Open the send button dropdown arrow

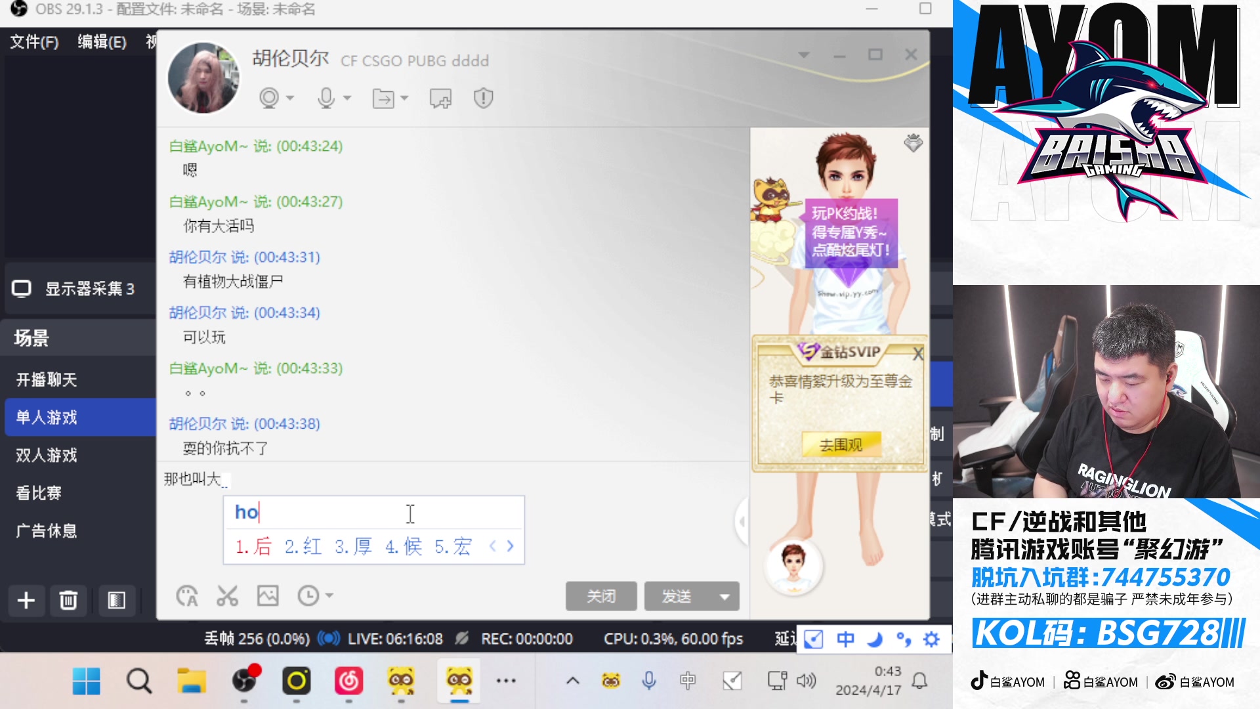[724, 597]
